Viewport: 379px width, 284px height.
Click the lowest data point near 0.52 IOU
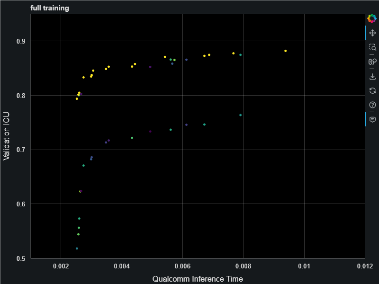(77, 248)
